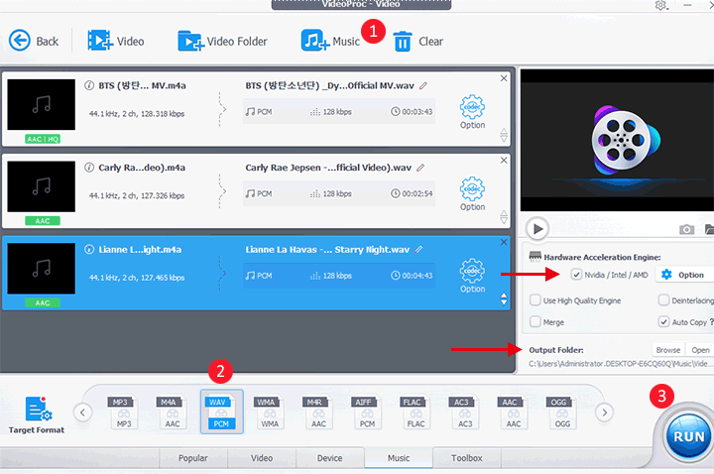Viewport: 714px width, 474px height.
Task: Toggle the Auto Copy checkbox
Action: [663, 322]
